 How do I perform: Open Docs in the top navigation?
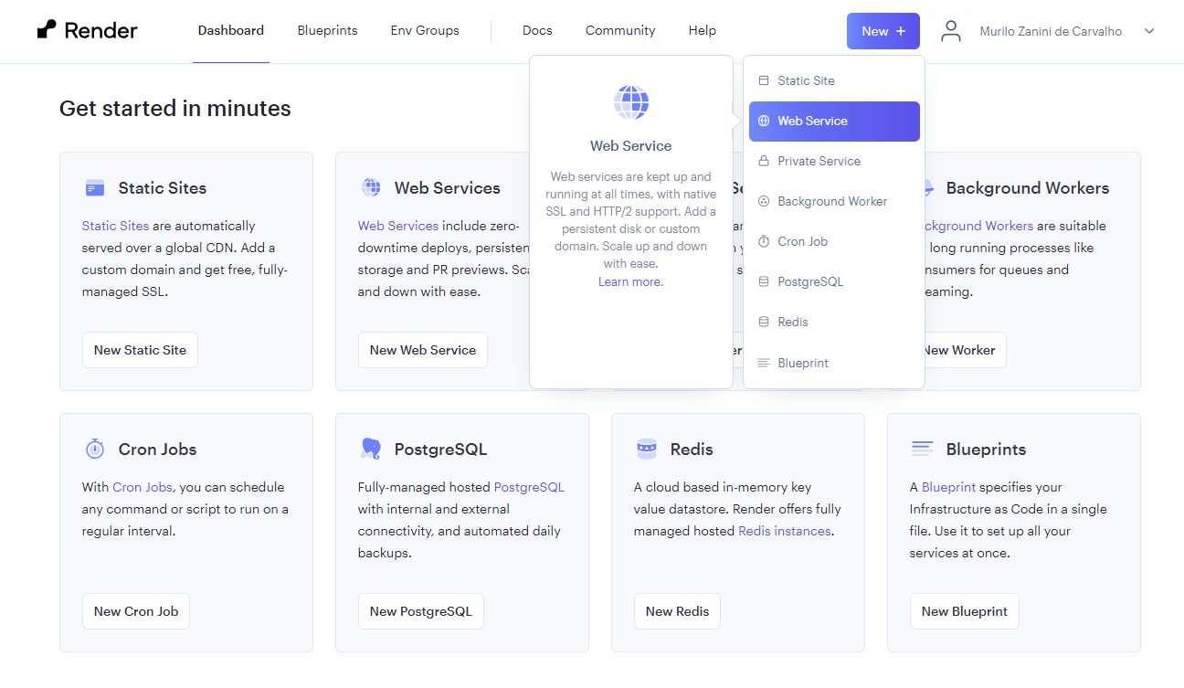537,30
